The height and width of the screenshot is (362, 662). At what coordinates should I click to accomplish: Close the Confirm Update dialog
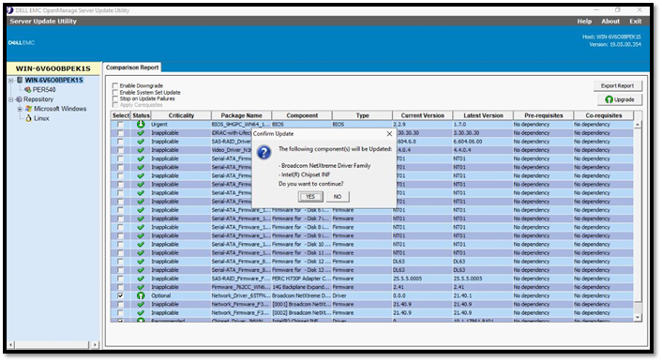pos(389,134)
